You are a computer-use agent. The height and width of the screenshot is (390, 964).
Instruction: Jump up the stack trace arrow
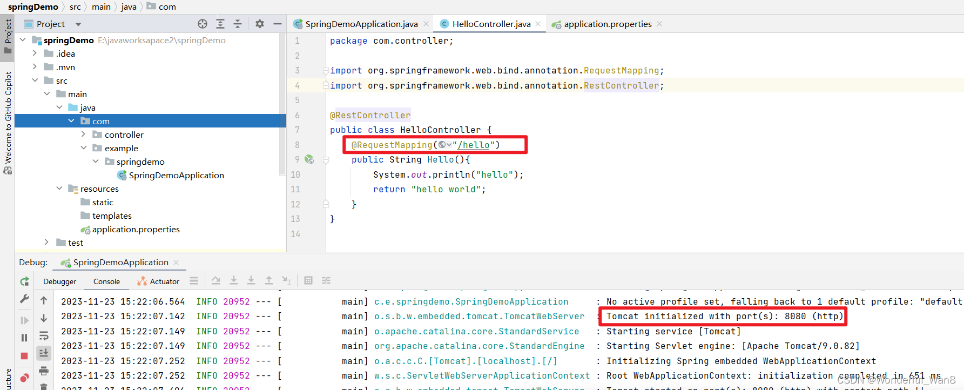coord(44,300)
